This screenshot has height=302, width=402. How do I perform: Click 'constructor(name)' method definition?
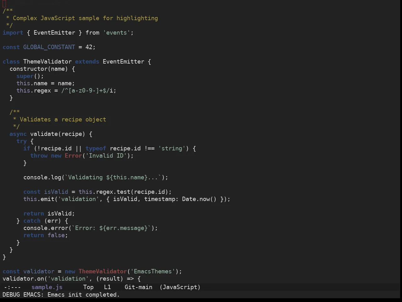tap(39, 69)
